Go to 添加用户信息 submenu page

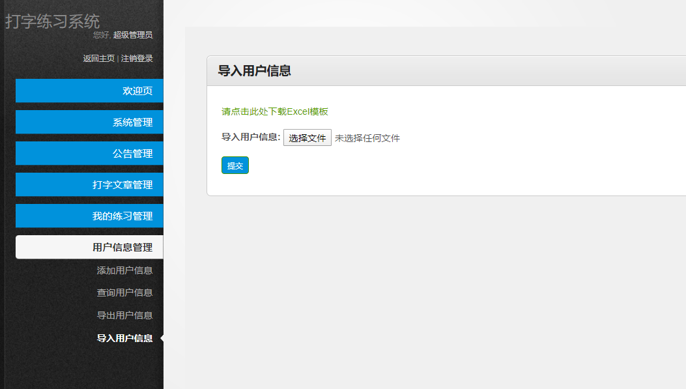pyautogui.click(x=124, y=270)
